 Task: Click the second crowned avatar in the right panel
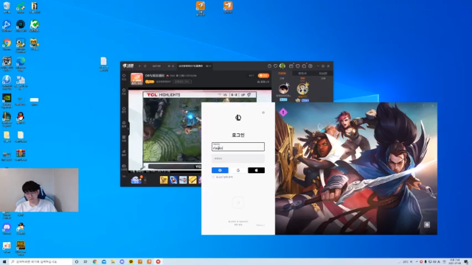(x=302, y=89)
